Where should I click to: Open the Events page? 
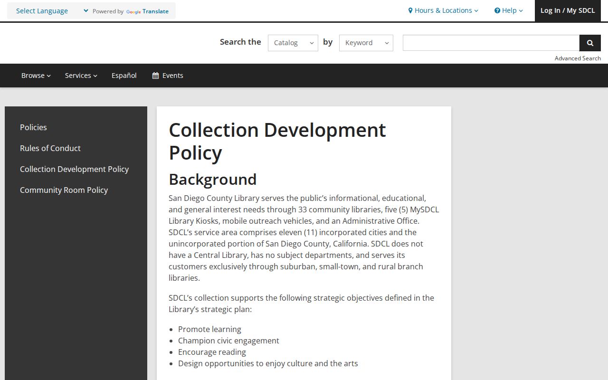coord(168,76)
